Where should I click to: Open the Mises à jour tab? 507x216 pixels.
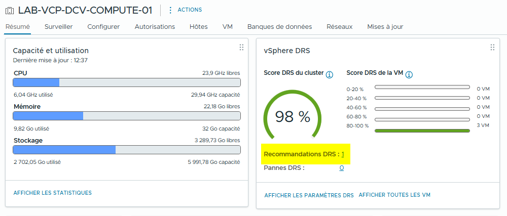pos(385,27)
